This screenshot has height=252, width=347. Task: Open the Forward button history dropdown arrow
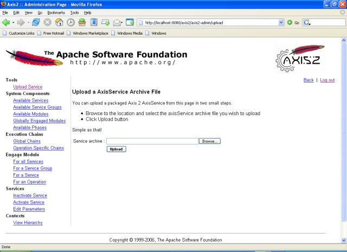[x=28, y=23]
